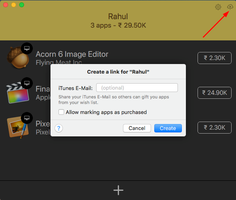Screen dimensions: 236x200
Task: Click the "Share your iTunes E-Mail" description text
Action: pos(114,100)
